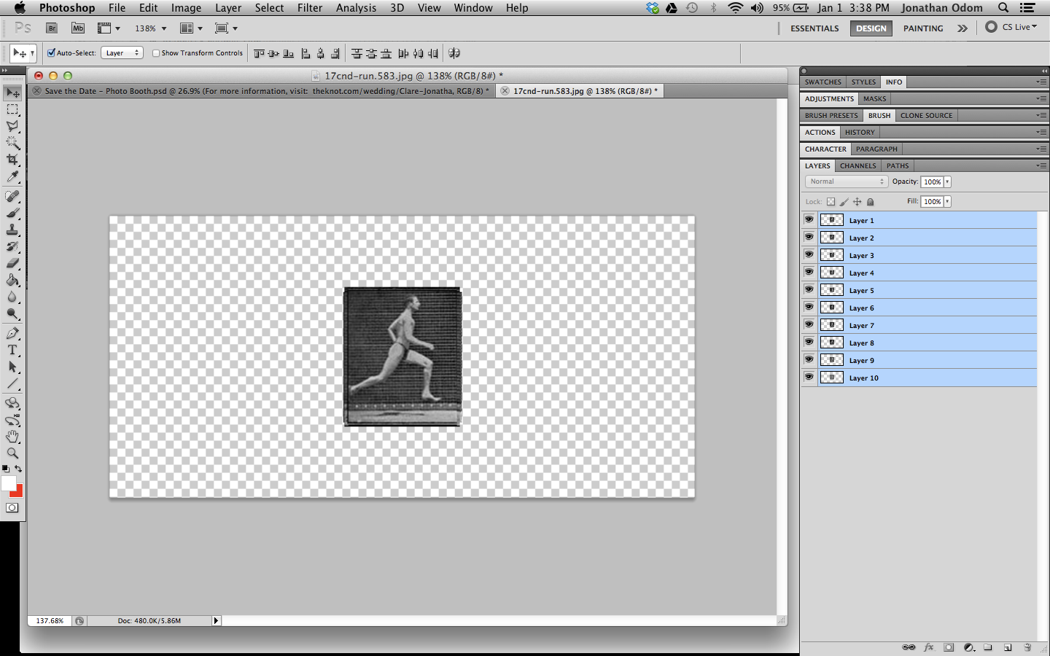The height and width of the screenshot is (656, 1050).
Task: Open the Filter menu
Action: point(310,8)
